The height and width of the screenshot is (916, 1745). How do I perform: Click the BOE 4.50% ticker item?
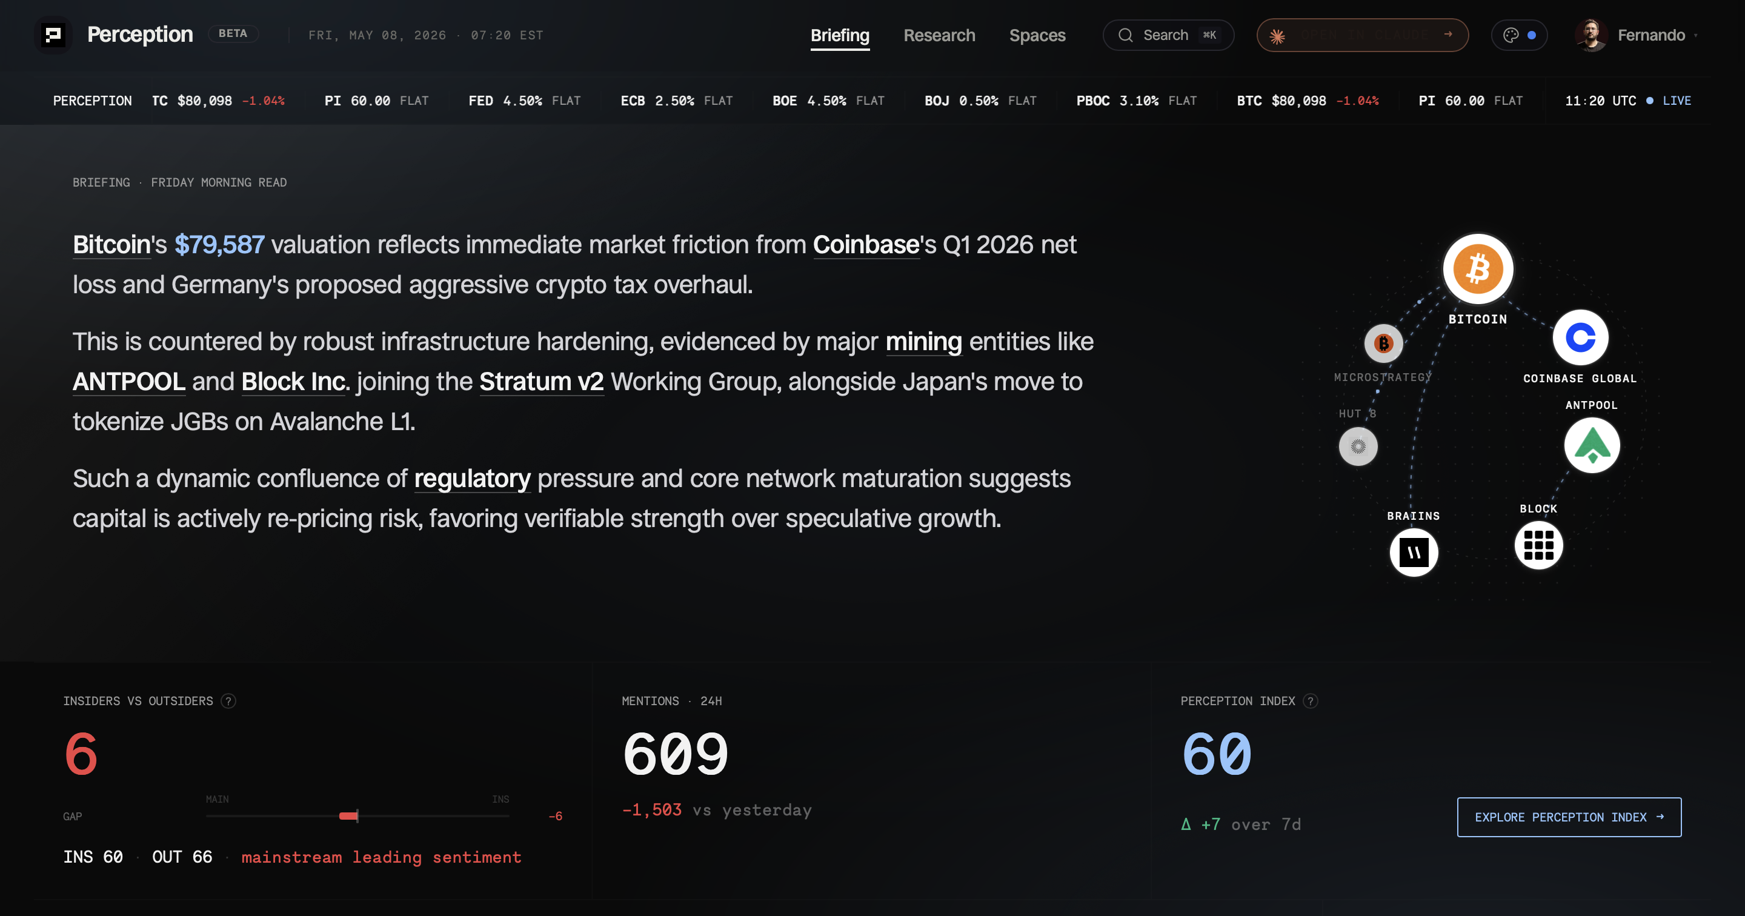point(828,101)
